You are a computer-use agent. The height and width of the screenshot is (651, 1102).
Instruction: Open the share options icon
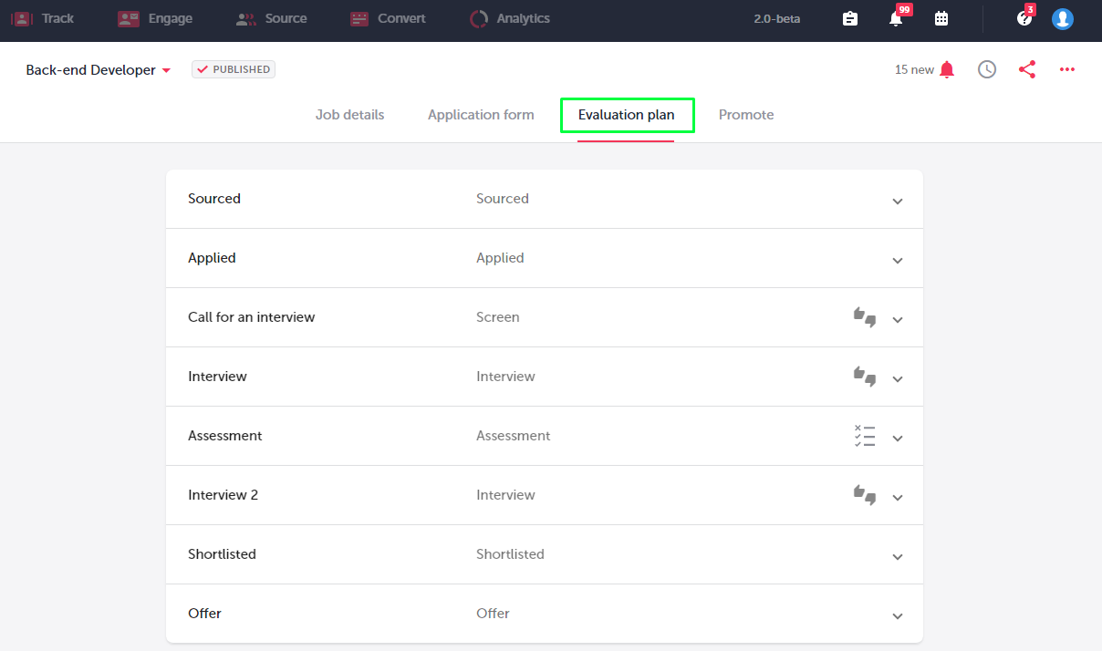[x=1027, y=69]
